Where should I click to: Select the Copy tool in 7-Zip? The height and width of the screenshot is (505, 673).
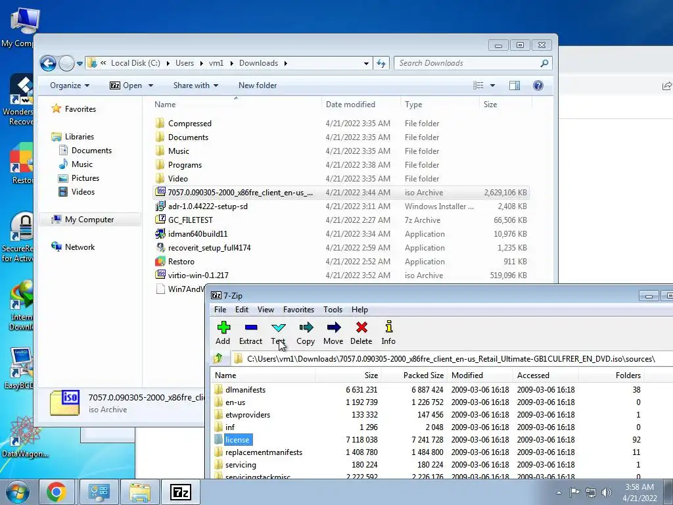coord(306,333)
